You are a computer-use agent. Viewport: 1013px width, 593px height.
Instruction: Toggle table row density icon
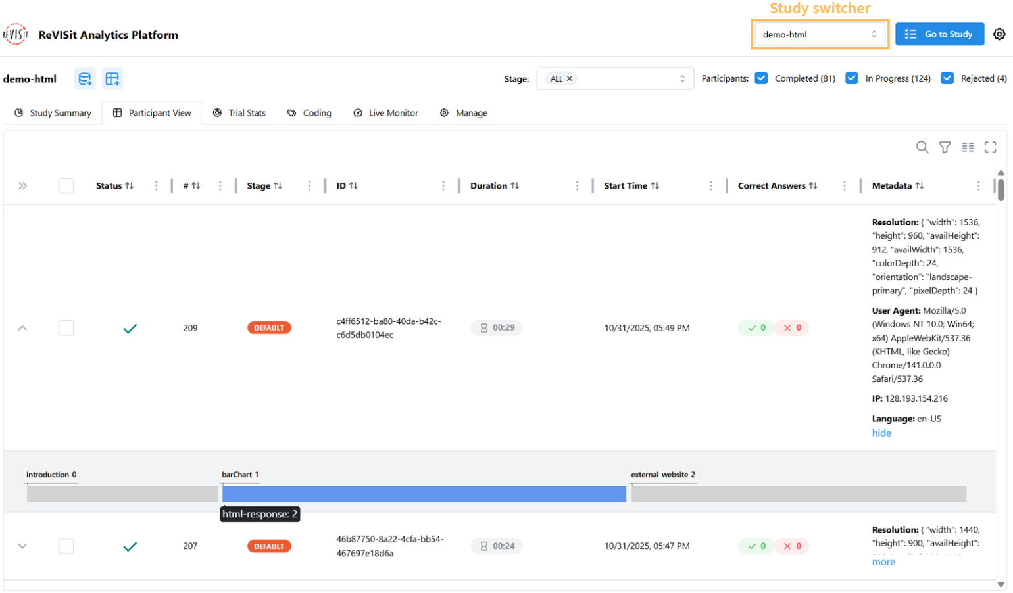tap(968, 147)
